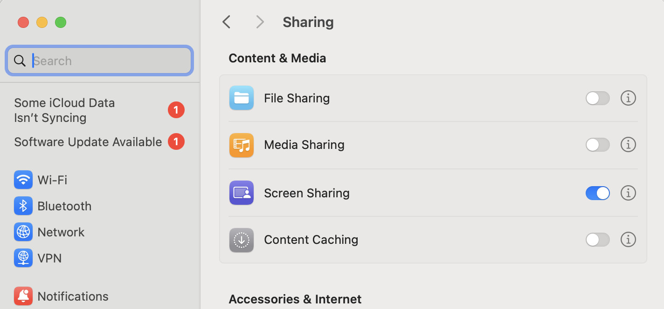Click the File Sharing folder icon
This screenshot has width=664, height=309.
pyautogui.click(x=241, y=98)
